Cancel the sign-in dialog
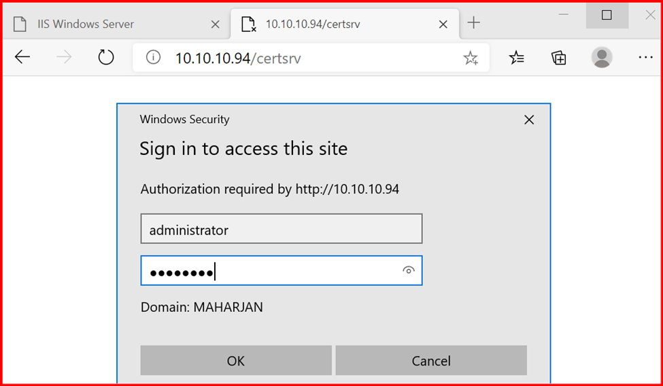Screen dimensions: 663x386 point(430,361)
